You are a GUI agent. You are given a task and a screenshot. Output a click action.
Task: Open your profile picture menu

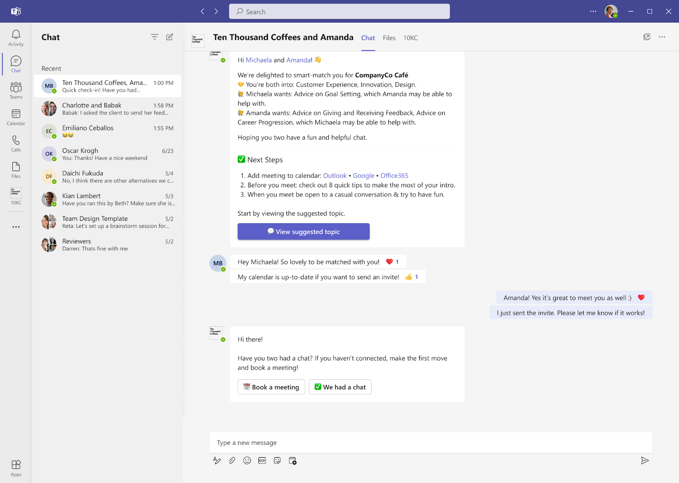coord(611,11)
